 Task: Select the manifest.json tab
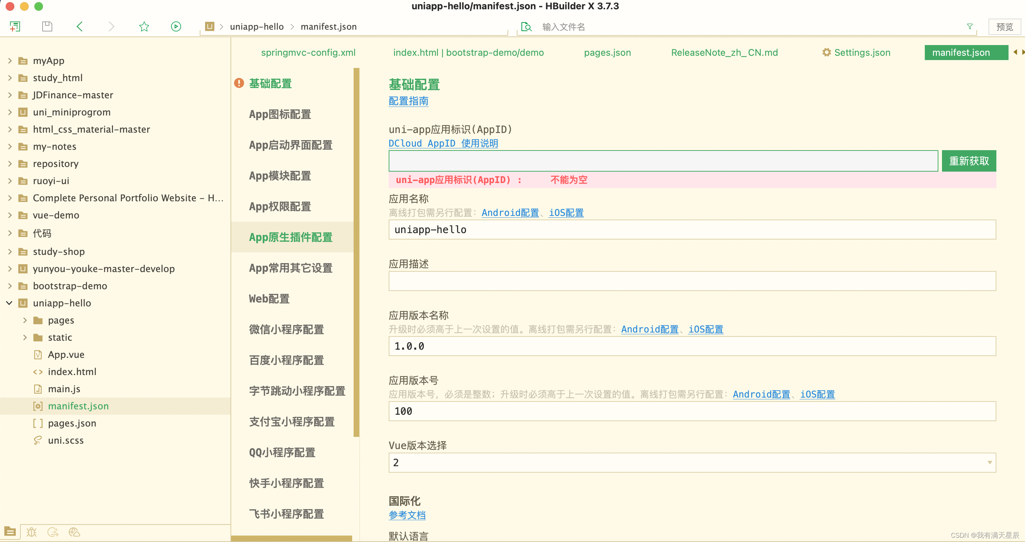966,53
